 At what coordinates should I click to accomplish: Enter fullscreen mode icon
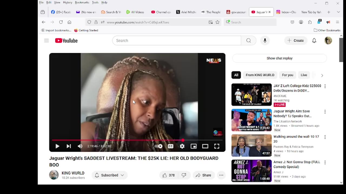[x=217, y=146]
